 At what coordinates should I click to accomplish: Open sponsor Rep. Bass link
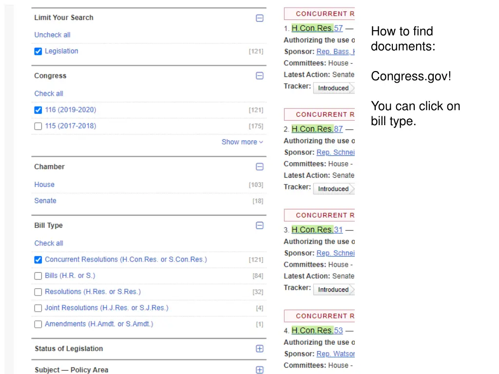tap(335, 52)
